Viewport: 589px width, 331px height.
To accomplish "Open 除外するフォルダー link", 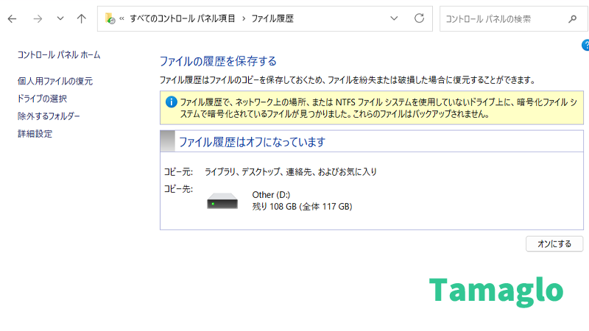I will 49,116.
